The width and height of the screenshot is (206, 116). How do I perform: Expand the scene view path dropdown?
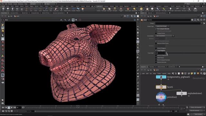click(122, 16)
